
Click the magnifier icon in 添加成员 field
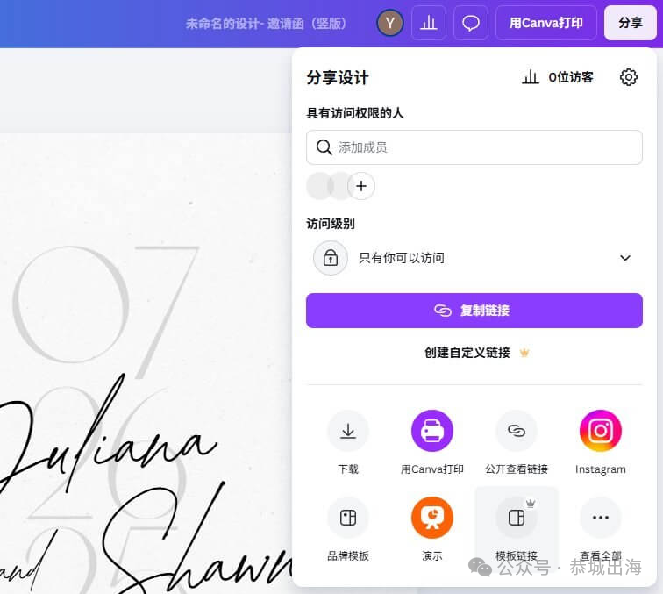point(324,147)
